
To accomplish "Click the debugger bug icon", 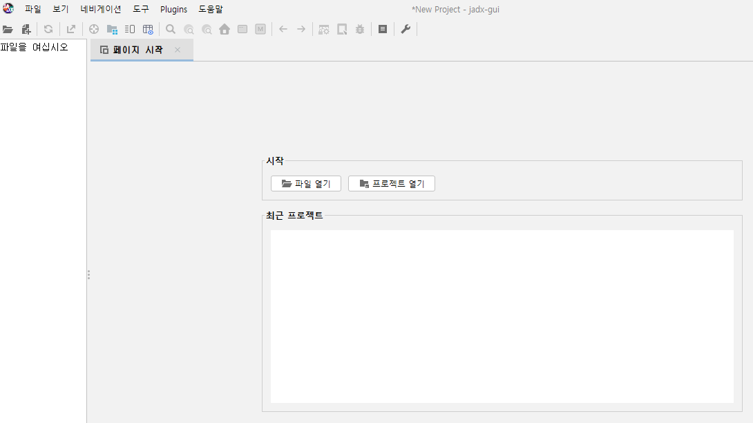I will click(x=360, y=29).
